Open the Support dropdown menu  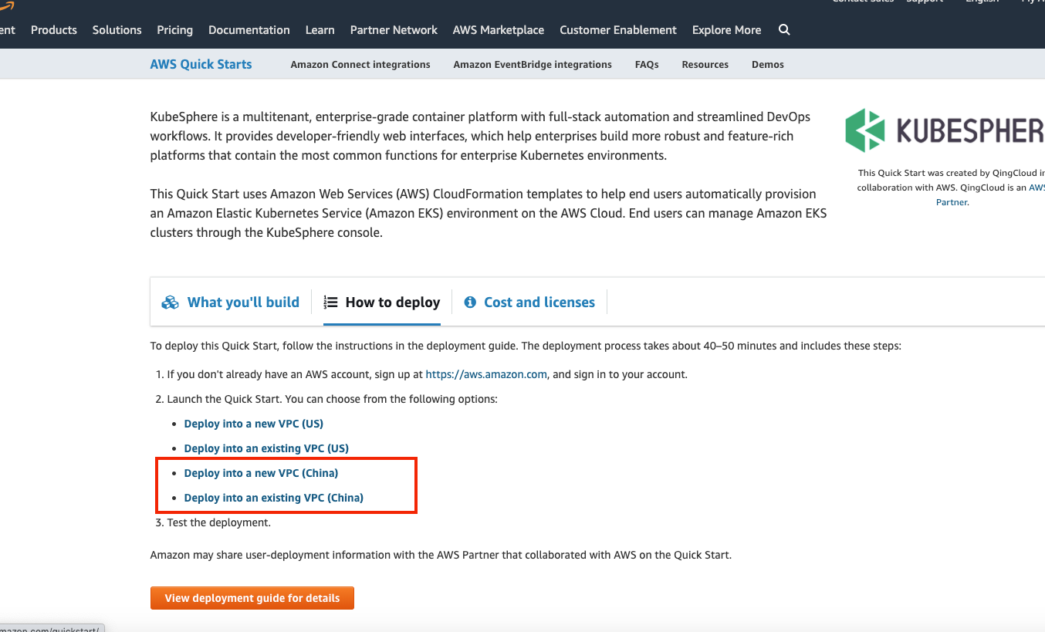[x=924, y=2]
